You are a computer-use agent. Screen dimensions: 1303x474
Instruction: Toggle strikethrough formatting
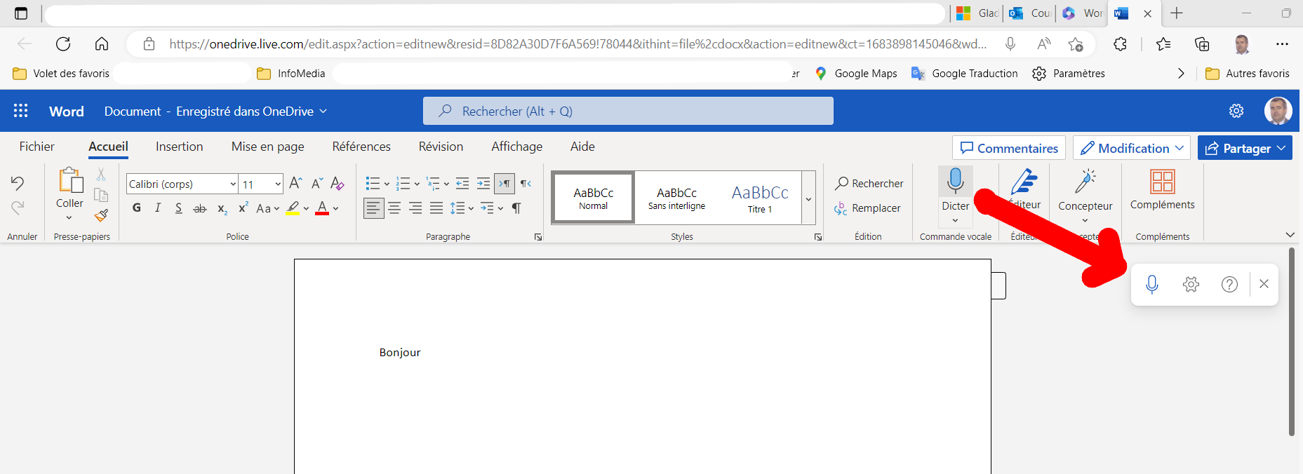[x=200, y=208]
